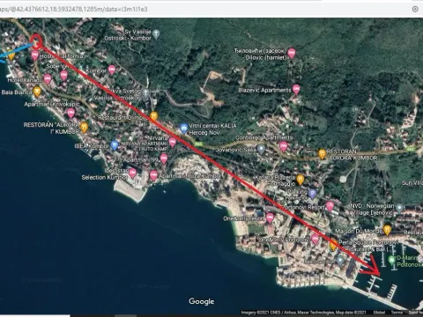The width and height of the screenshot is (423, 317).
Task: Open the Kafana Pizzeria Formaggio marker
Action: 300,180
